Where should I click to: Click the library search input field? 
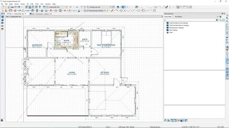tap(190, 20)
